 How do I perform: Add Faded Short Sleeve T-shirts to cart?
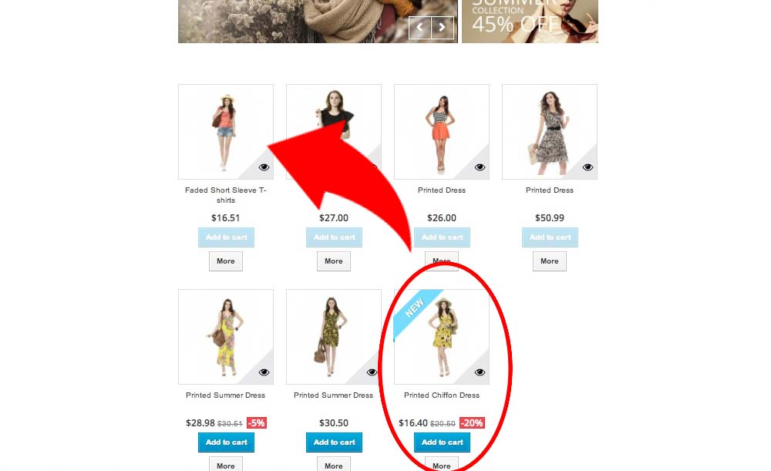(x=226, y=237)
